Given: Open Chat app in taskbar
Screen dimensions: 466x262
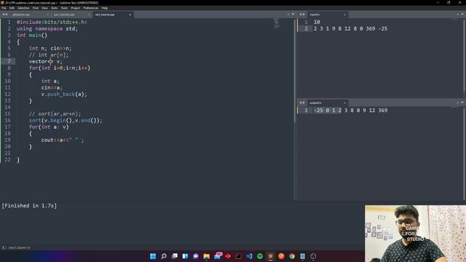Looking at the screenshot, I should tap(196, 256).
